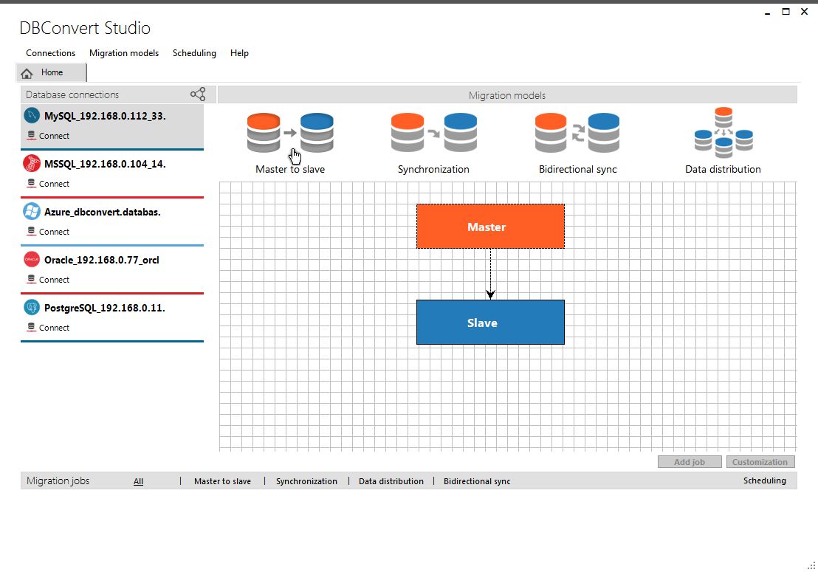Connect to the Oracle database
The width and height of the screenshot is (818, 572).
click(x=47, y=279)
